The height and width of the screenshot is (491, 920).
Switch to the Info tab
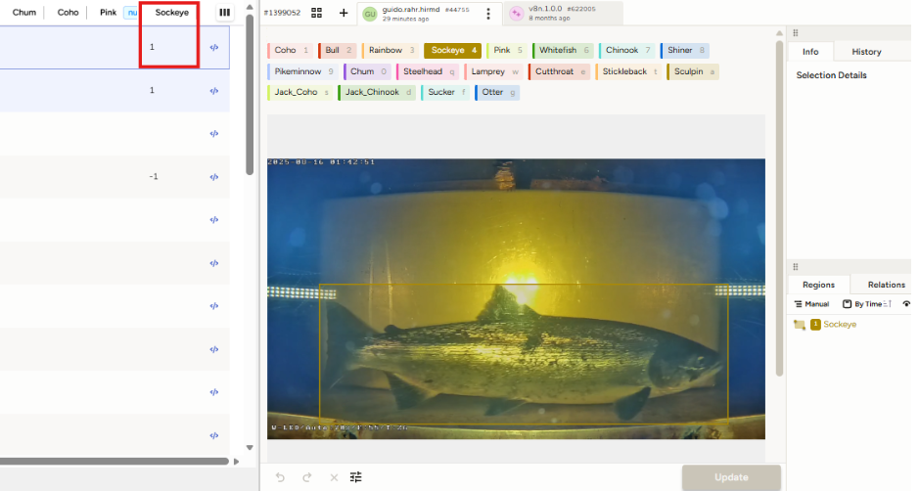810,52
